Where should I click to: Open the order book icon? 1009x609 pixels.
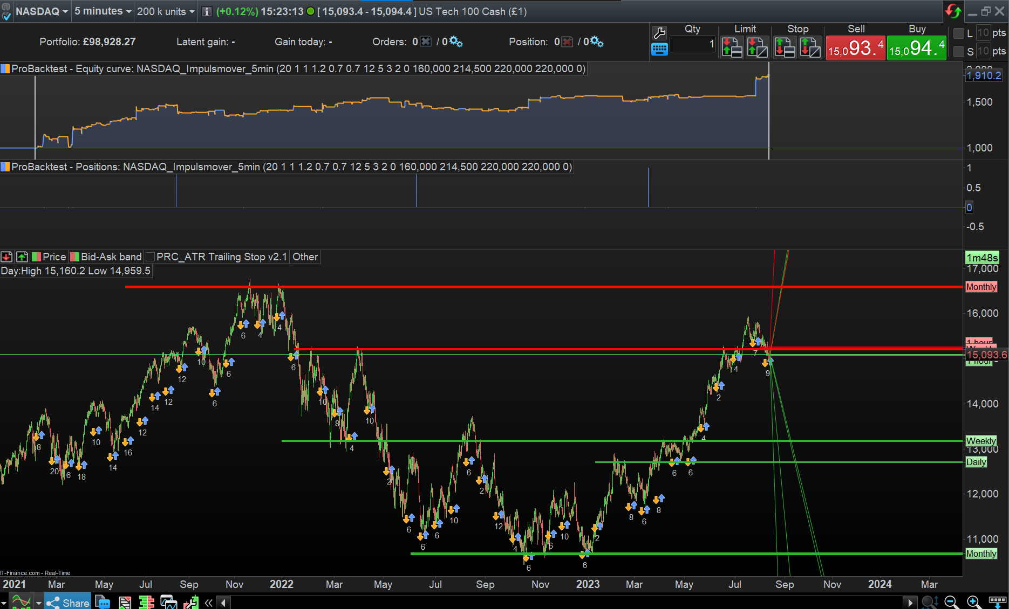pos(146,602)
